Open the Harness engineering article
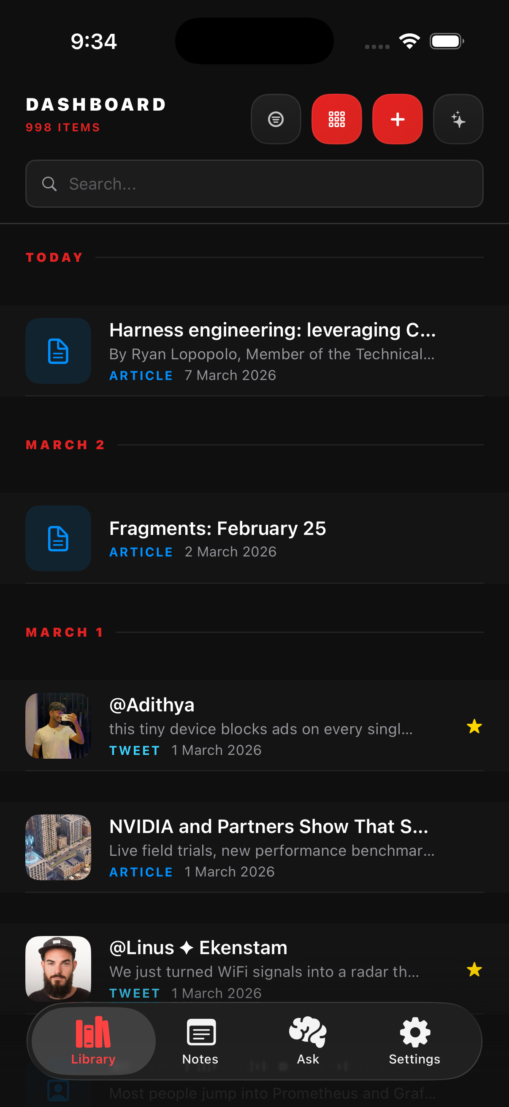Screen dimensions: 509x1107 (x=272, y=330)
